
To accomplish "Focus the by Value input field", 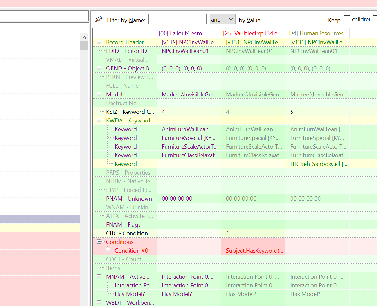I will click(294, 19).
